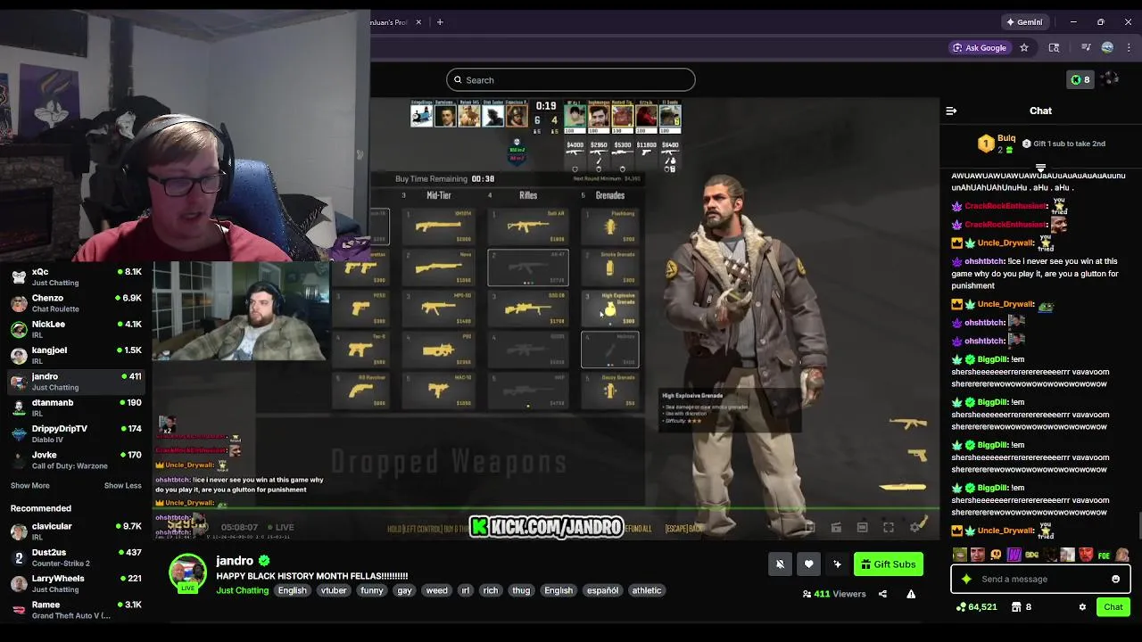Click the Ask Google lens button

[x=979, y=47]
